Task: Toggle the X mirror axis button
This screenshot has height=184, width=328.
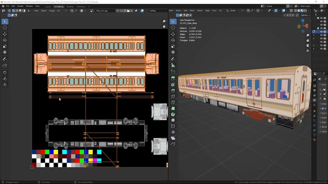Action: click(x=288, y=15)
